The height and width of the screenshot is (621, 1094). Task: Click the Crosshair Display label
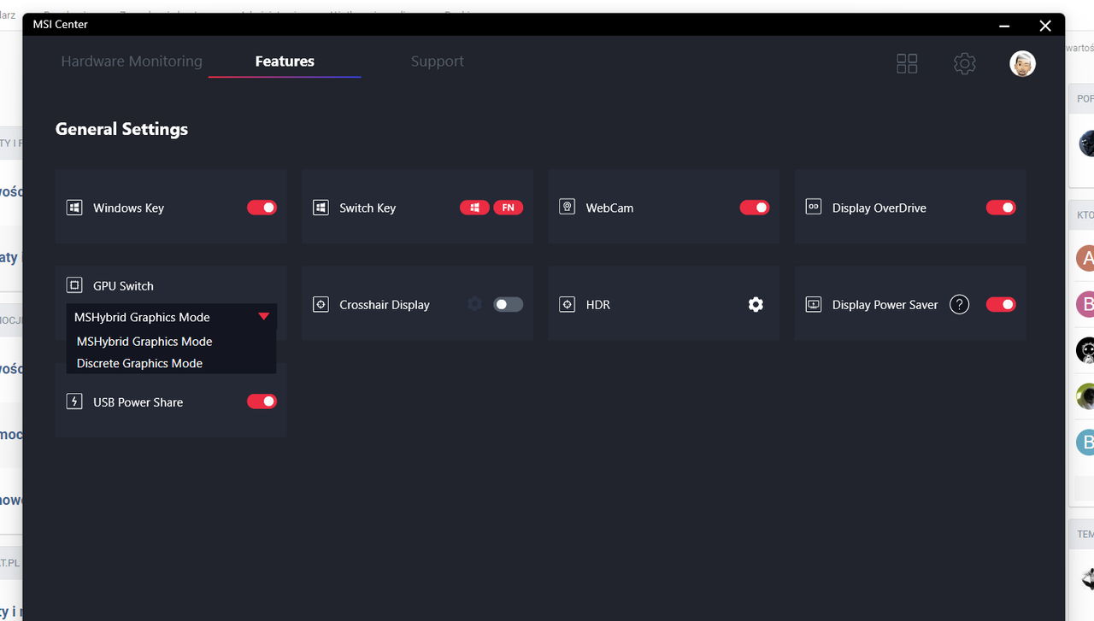[385, 305]
